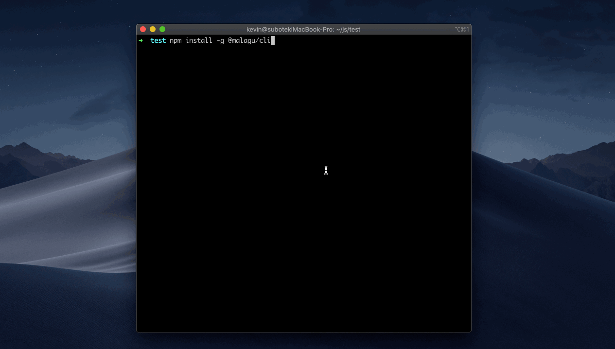Viewport: 615px width, 349px height.
Task: Minimize Terminal using the yellow button
Action: coord(153,29)
